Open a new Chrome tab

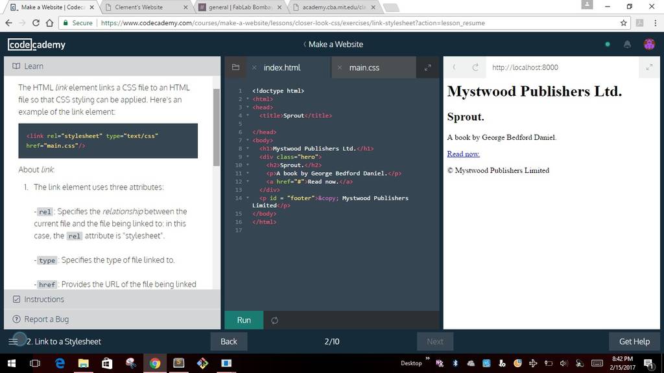pos(390,7)
